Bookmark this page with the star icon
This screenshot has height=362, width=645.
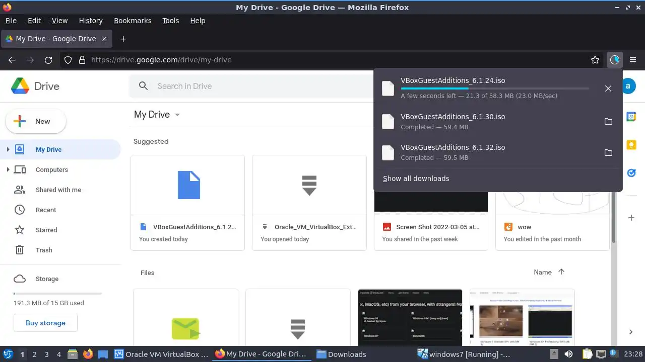click(595, 60)
